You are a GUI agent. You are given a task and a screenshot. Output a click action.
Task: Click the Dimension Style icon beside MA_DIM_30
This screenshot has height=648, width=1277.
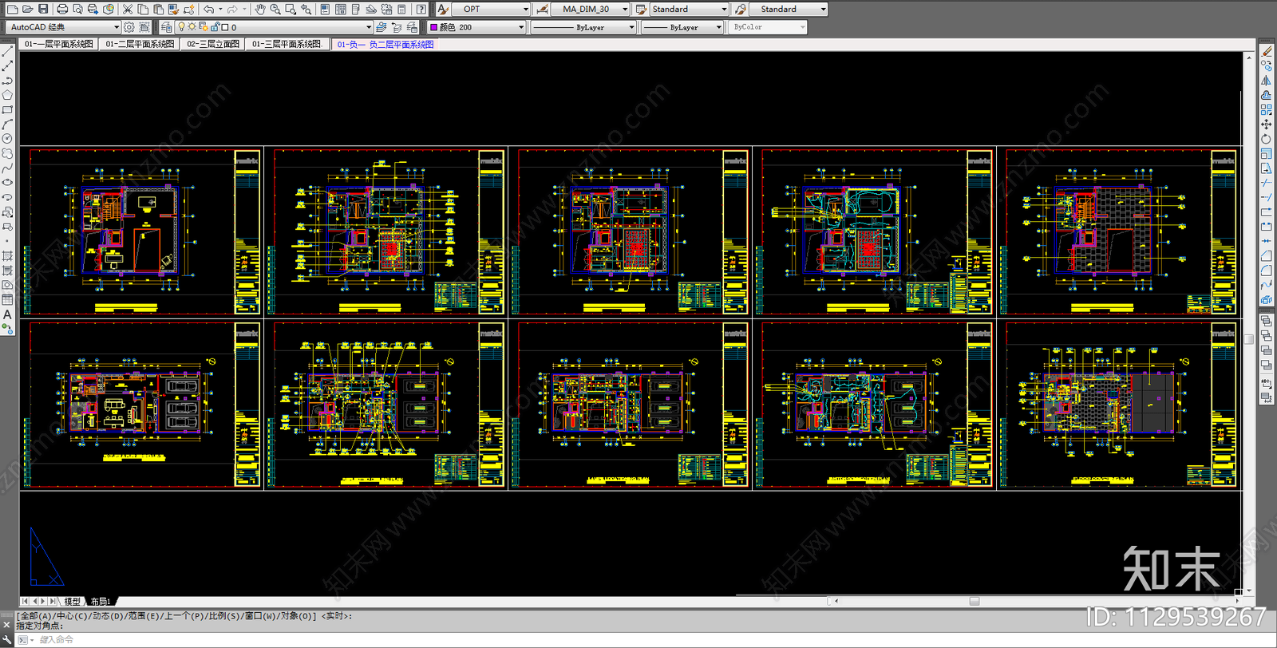click(542, 10)
